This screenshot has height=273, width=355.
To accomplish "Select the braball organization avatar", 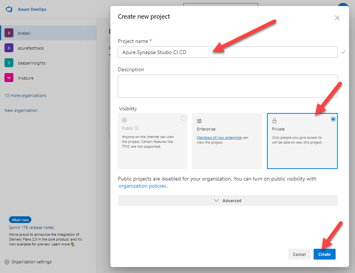I will click(x=9, y=33).
